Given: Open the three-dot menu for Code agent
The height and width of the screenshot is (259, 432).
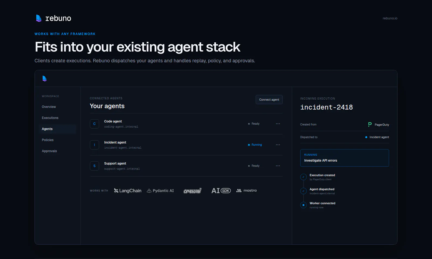Looking at the screenshot, I should 278,124.
